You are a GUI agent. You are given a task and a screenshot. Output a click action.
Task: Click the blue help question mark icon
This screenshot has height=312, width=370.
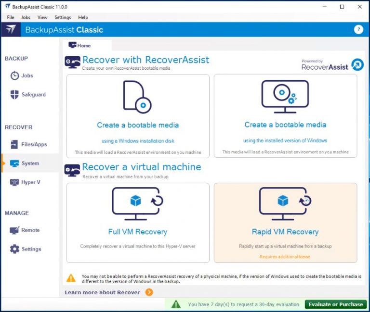coord(358,30)
